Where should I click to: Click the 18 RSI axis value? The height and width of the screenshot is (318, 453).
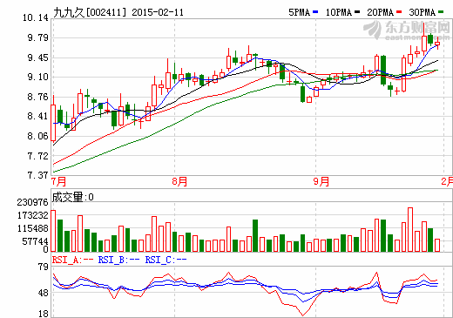coord(44,314)
